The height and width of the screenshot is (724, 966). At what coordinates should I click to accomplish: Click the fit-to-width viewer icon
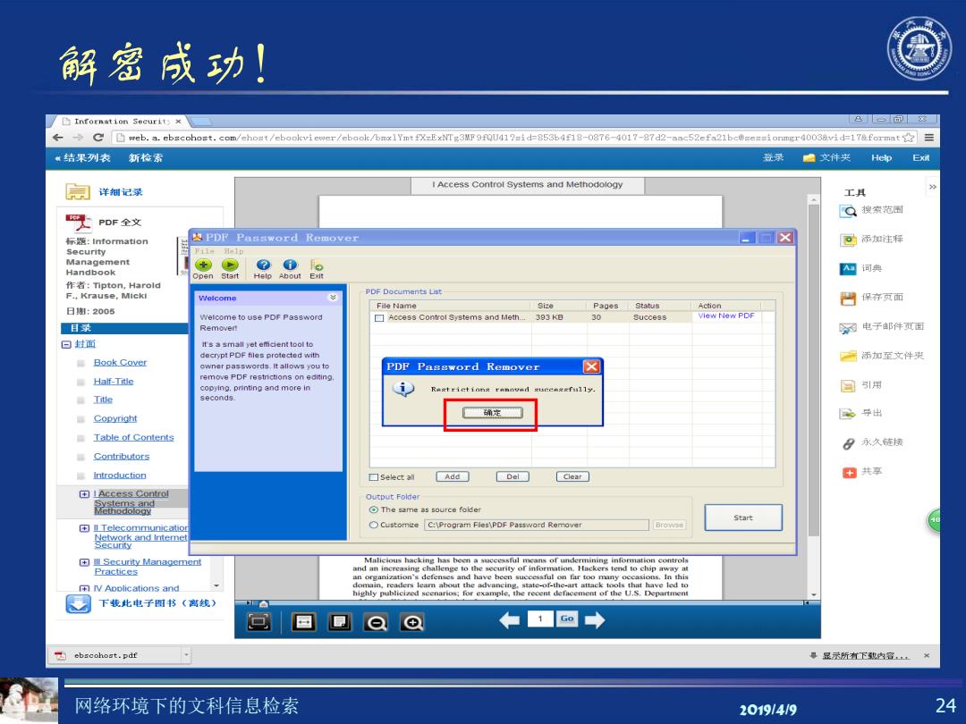(x=304, y=622)
